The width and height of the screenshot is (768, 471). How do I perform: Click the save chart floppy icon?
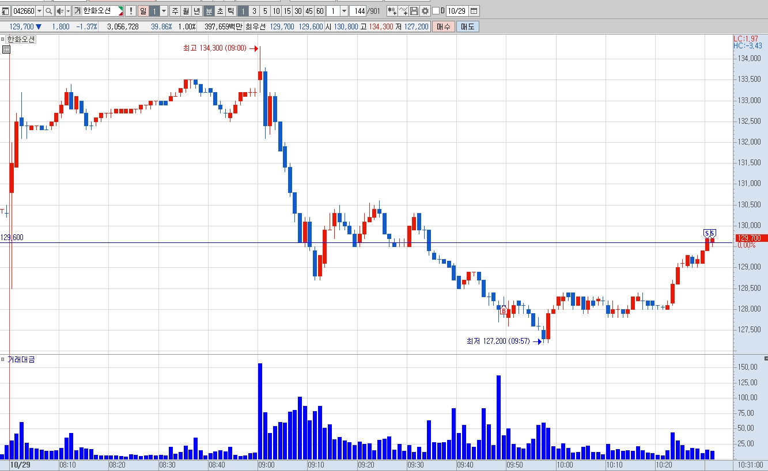pos(414,11)
